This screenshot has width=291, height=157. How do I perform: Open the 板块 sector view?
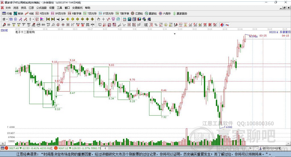(x=18, y=14)
